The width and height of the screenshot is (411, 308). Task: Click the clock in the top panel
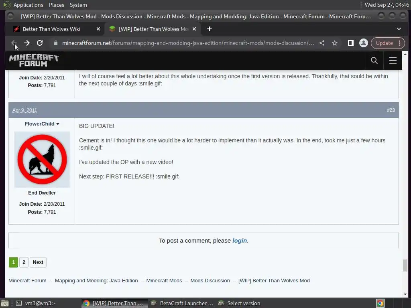click(x=387, y=5)
